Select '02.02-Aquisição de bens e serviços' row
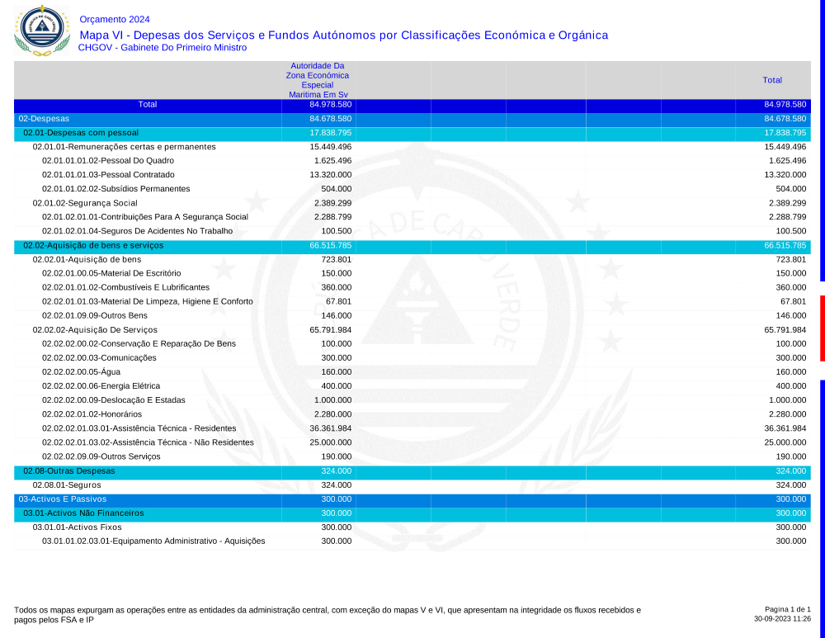 (93, 246)
